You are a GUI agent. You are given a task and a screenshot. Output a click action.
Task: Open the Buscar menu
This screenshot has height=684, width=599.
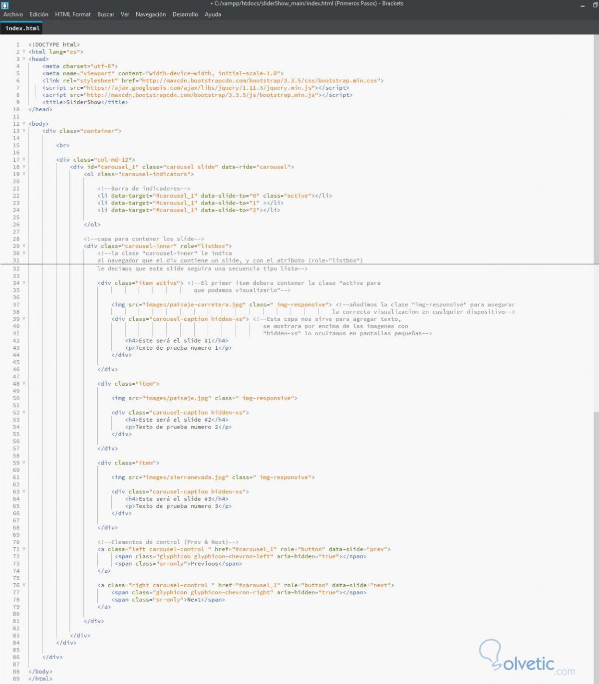pyautogui.click(x=106, y=14)
